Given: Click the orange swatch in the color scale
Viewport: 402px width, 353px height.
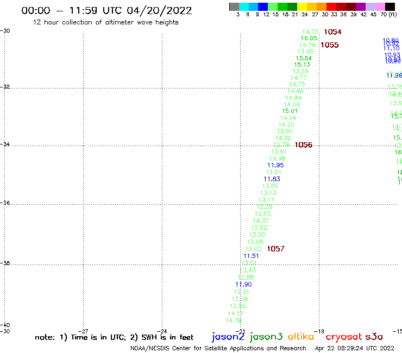Looking at the screenshot, I should pyautogui.click(x=322, y=7).
